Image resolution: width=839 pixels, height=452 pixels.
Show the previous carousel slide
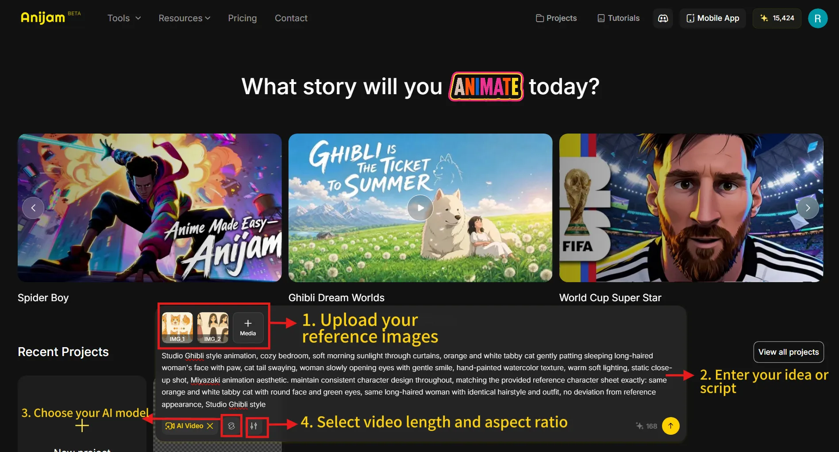33,208
